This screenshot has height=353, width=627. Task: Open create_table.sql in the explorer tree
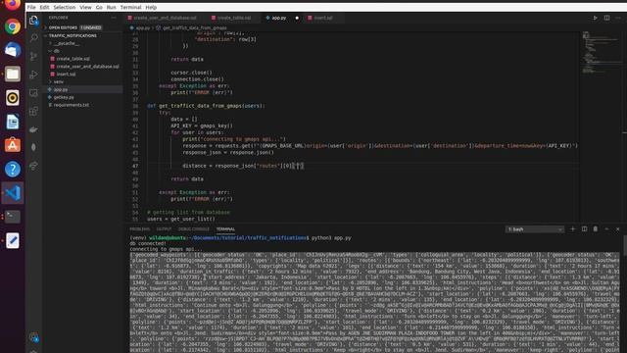[72, 59]
